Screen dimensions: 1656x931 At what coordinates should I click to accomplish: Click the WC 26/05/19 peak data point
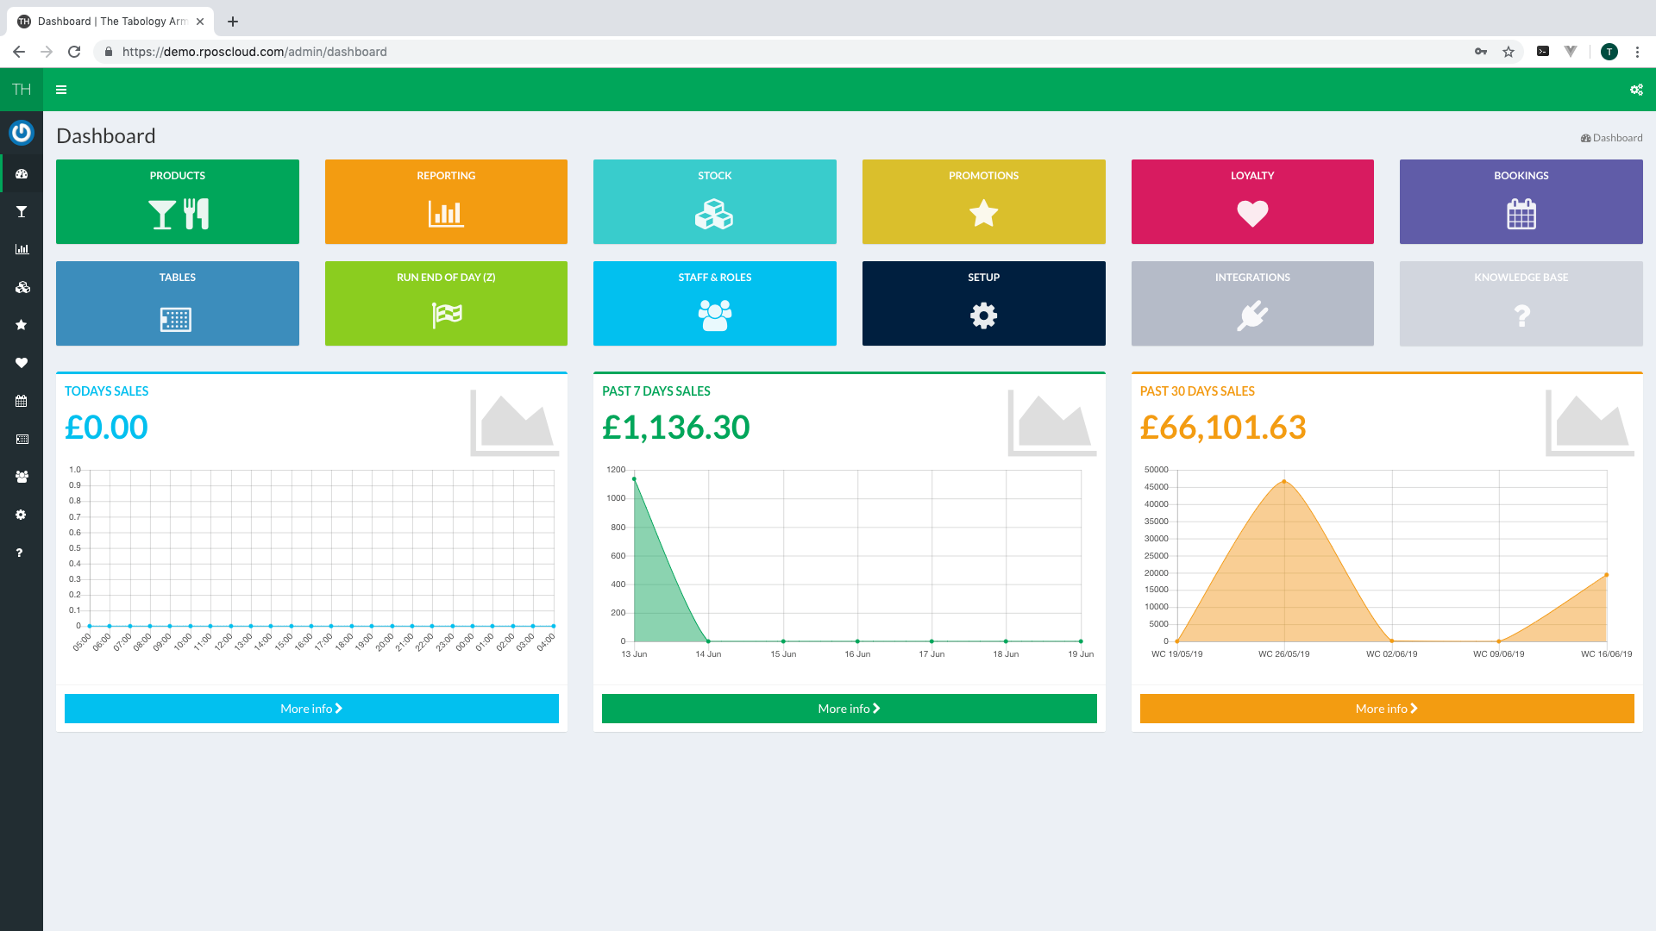coord(1284,481)
